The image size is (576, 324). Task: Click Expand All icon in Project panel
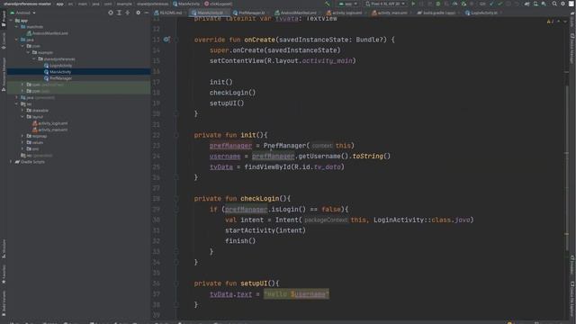coord(119,13)
